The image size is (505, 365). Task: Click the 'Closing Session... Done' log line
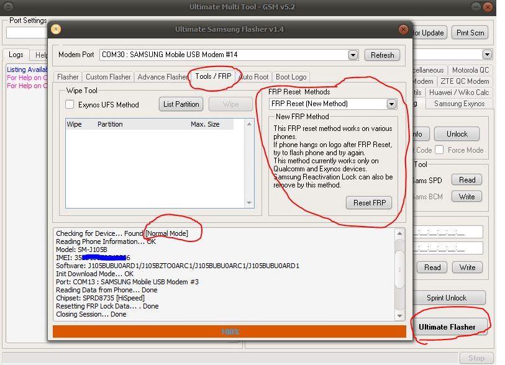pyautogui.click(x=91, y=314)
